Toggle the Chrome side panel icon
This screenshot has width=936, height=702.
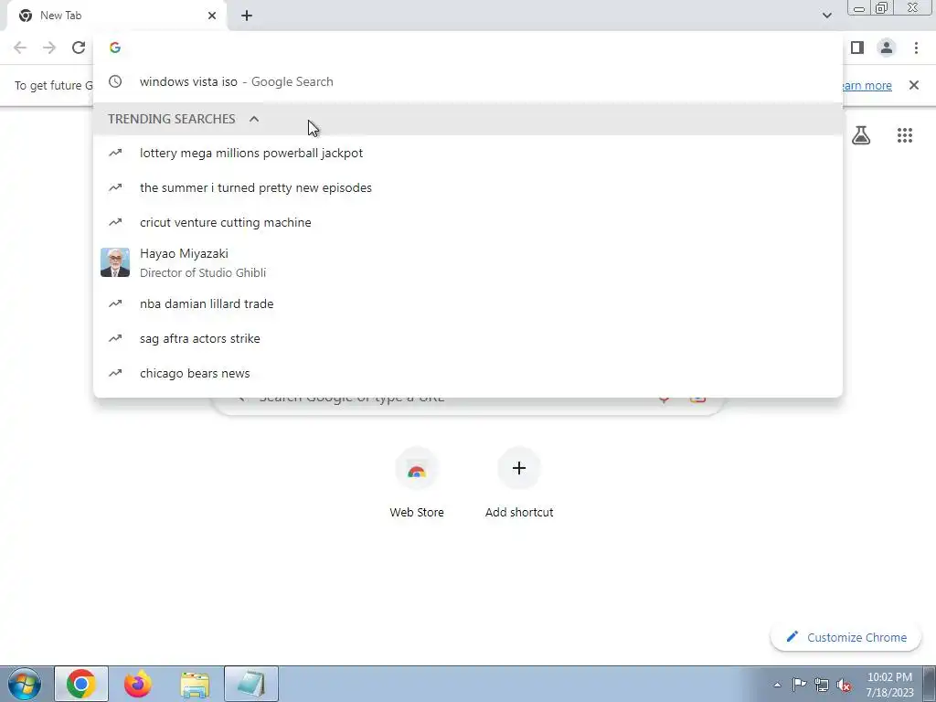857,48
